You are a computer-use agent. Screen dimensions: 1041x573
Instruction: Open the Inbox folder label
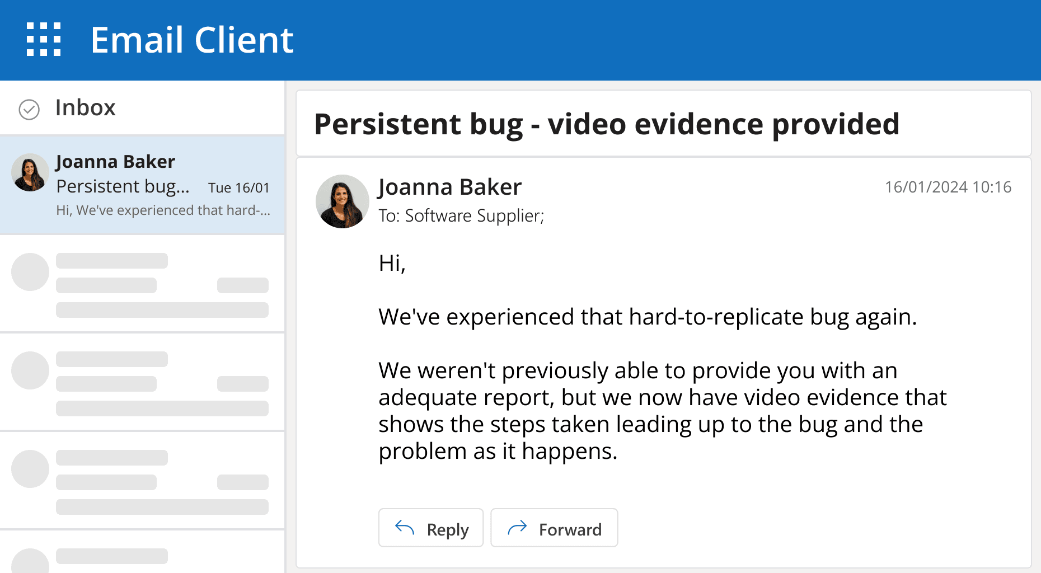click(85, 108)
